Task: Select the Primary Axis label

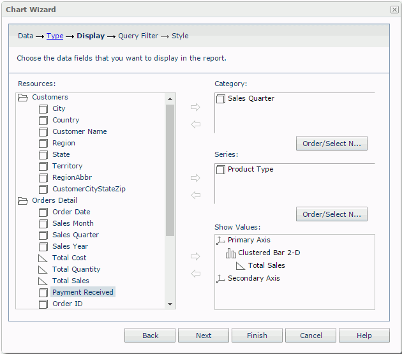Action: [249, 240]
